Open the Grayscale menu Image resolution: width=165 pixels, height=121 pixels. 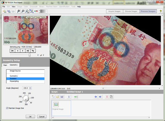(x=34, y=7)
